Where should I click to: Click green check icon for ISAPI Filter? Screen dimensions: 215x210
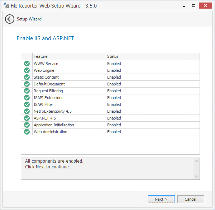click(x=27, y=104)
